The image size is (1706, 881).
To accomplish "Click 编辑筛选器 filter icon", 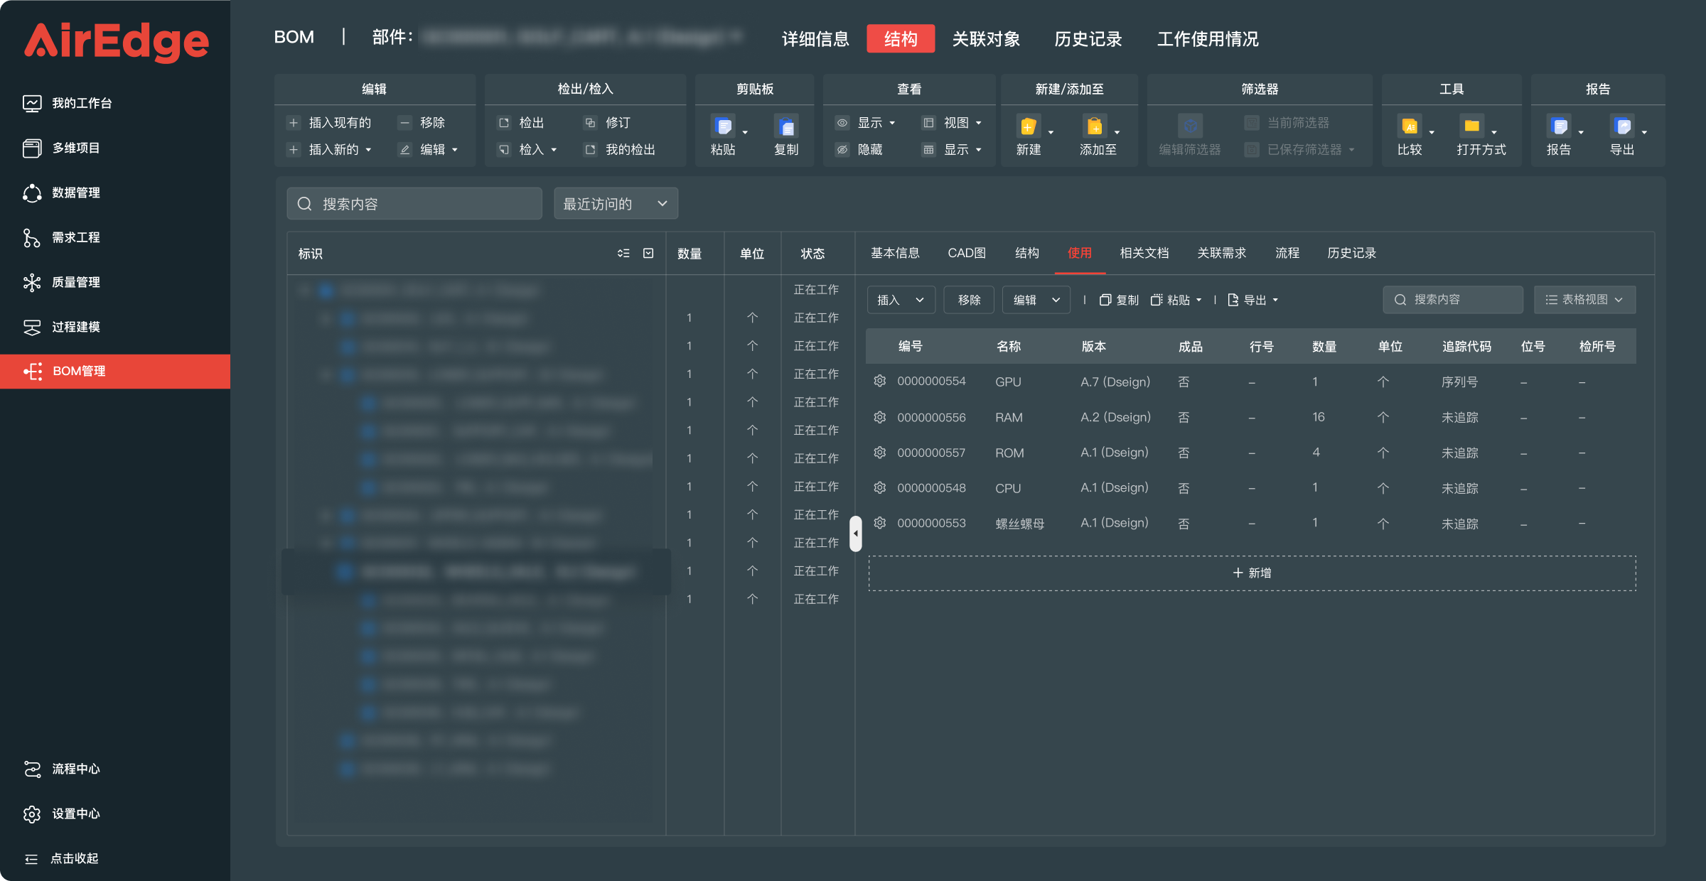I will pyautogui.click(x=1190, y=126).
